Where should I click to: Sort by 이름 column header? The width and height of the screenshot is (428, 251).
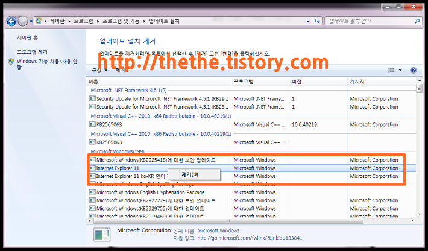click(159, 81)
